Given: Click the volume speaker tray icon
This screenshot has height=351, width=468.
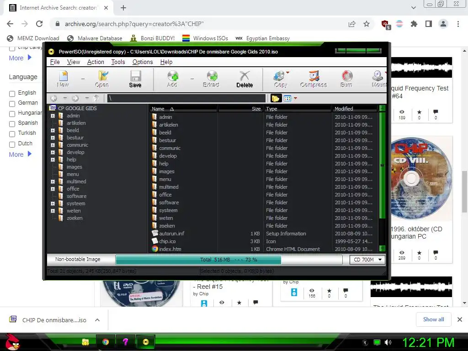Looking at the screenshot, I should coord(388,342).
